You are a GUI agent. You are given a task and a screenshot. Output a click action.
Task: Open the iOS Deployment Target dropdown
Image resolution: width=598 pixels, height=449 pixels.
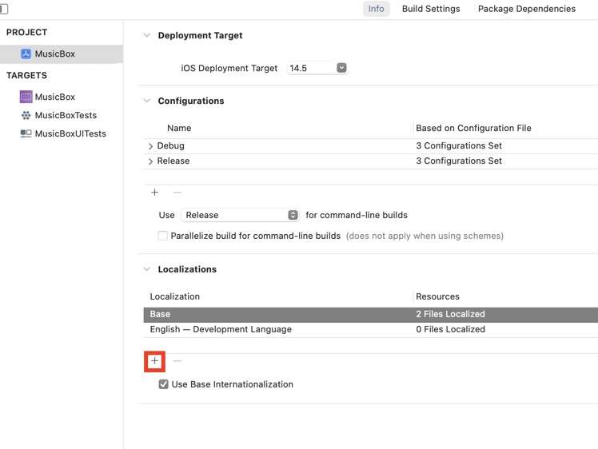[341, 68]
